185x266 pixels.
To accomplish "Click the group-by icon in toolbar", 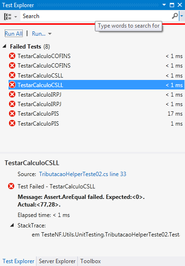I will (8, 17).
